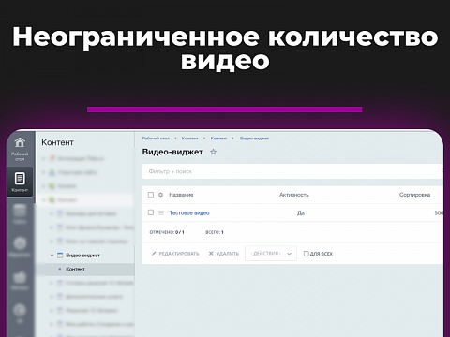
Task: Open the Действия dropdown
Action: point(271,254)
